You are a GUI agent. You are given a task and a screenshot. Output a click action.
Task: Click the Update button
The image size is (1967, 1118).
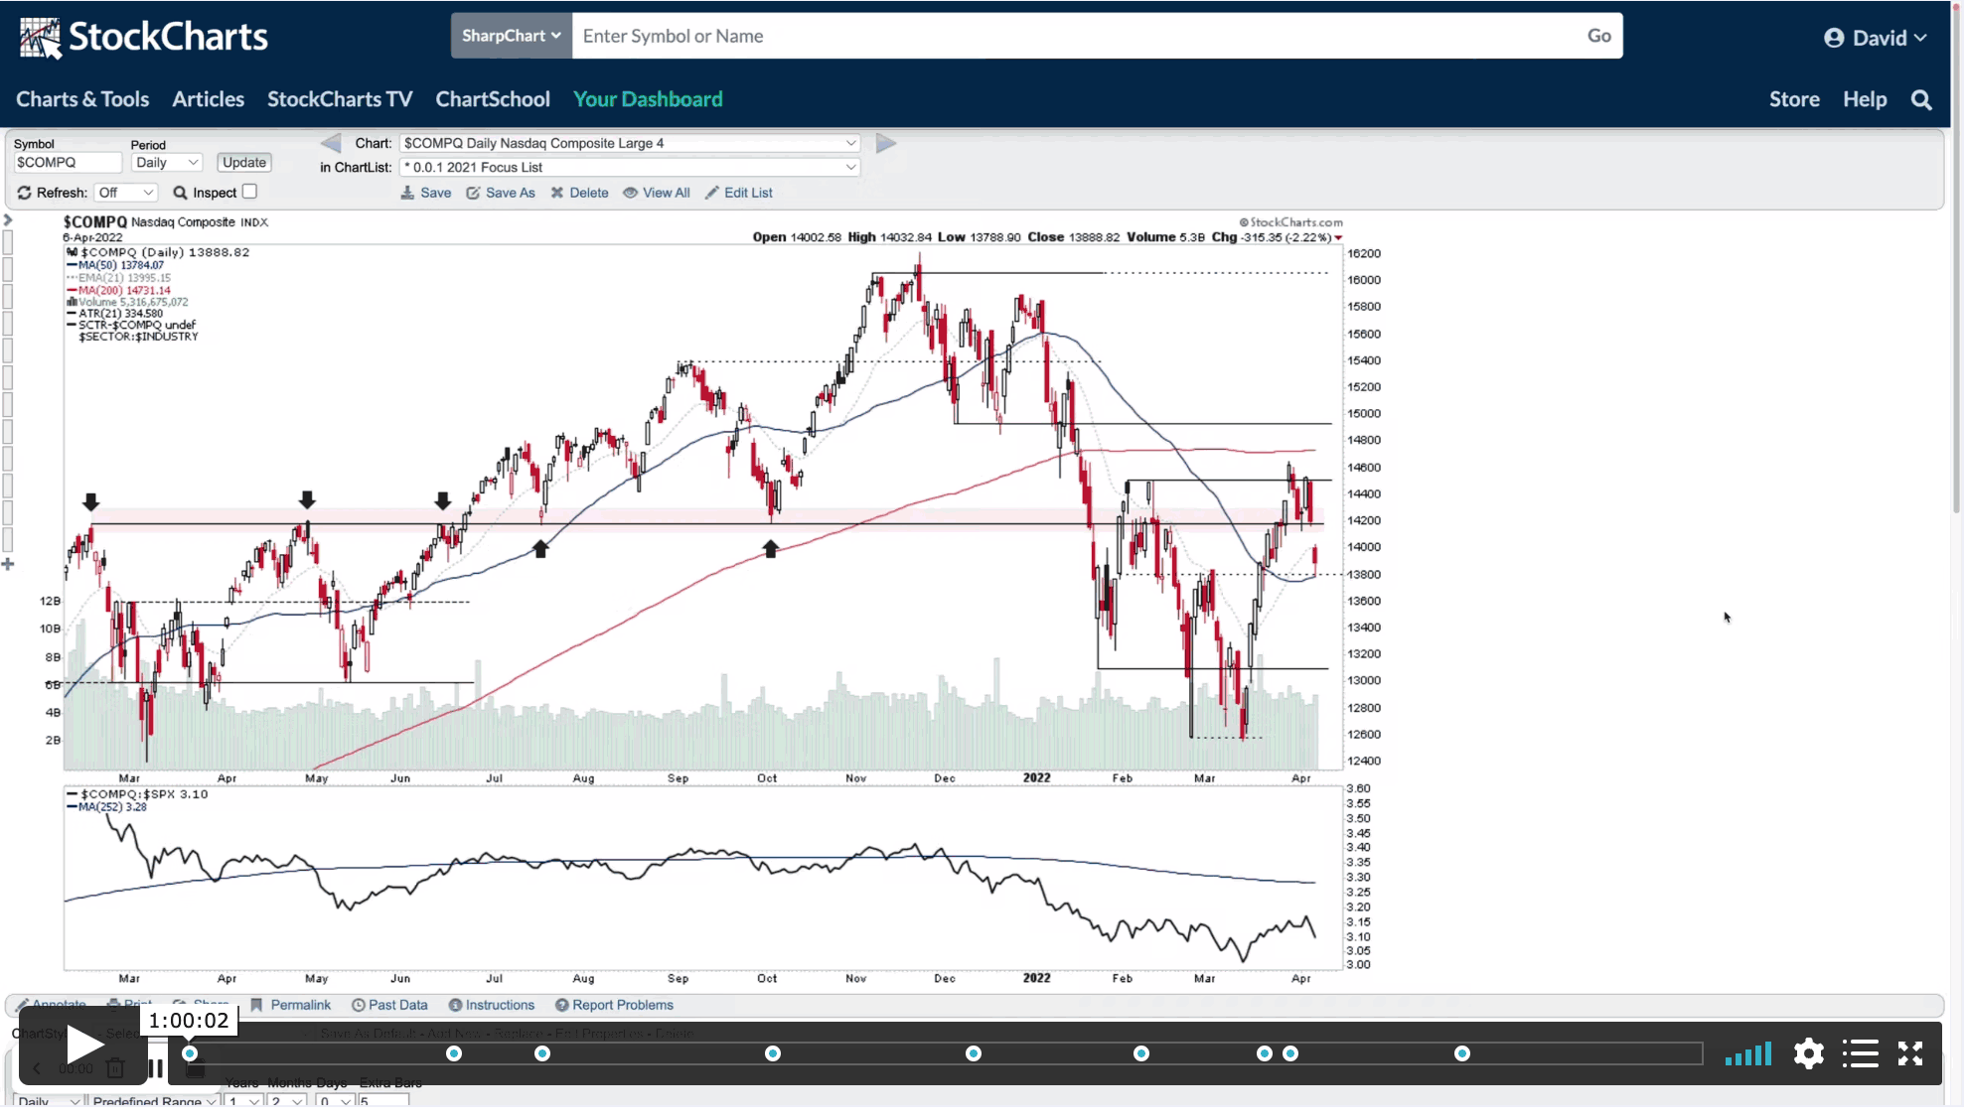click(244, 163)
